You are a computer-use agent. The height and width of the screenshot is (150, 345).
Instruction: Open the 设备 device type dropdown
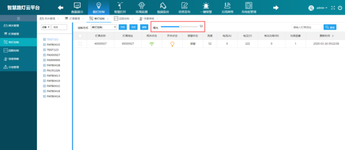[45, 27]
